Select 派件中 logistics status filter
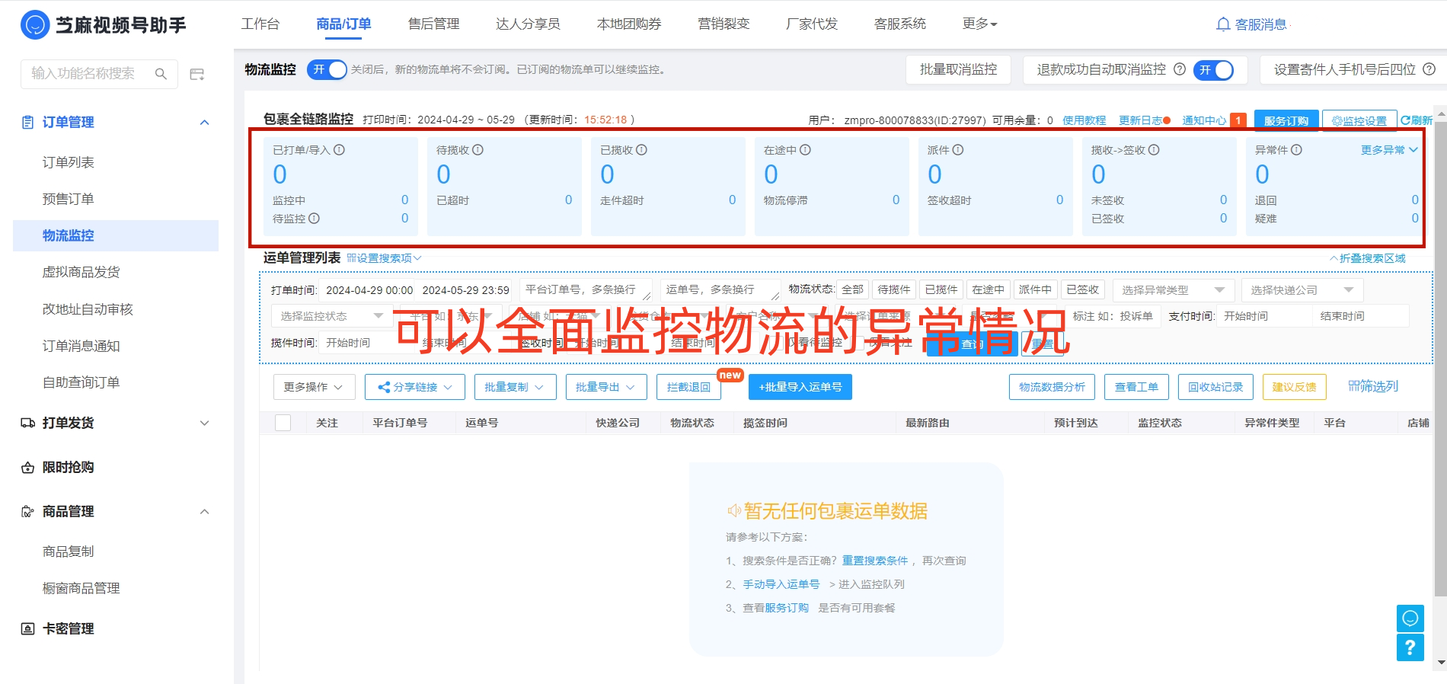 1036,289
